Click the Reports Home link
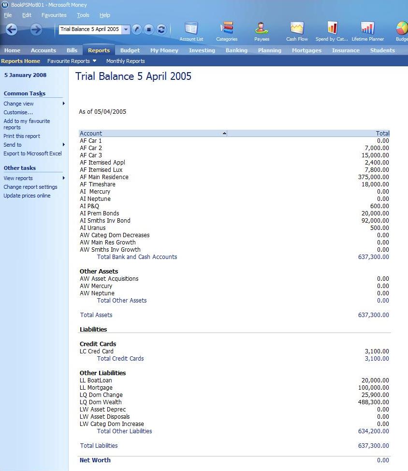 click(x=20, y=61)
